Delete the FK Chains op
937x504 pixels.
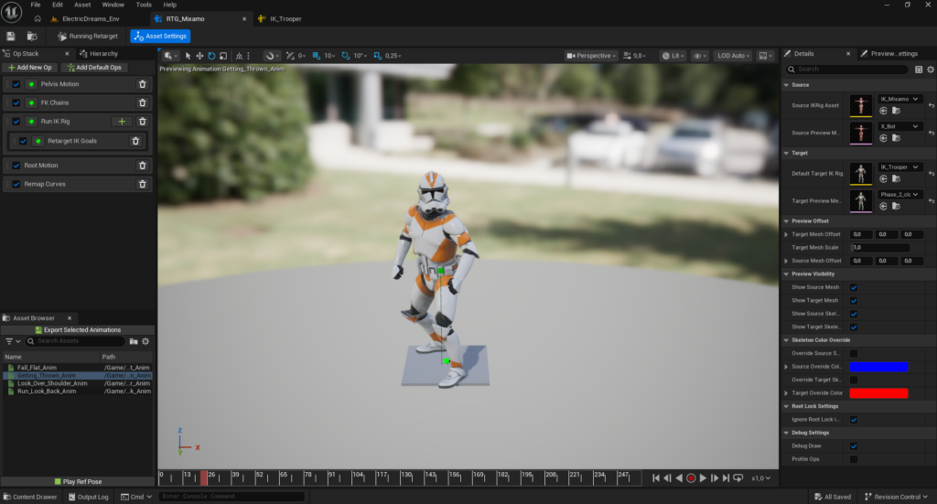point(142,102)
